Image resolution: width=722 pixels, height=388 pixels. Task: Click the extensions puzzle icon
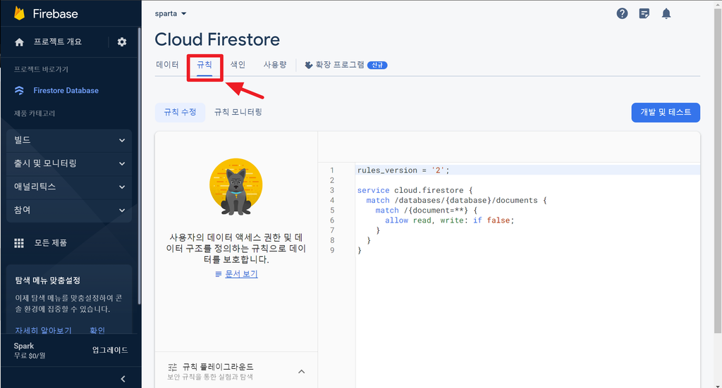(x=309, y=65)
